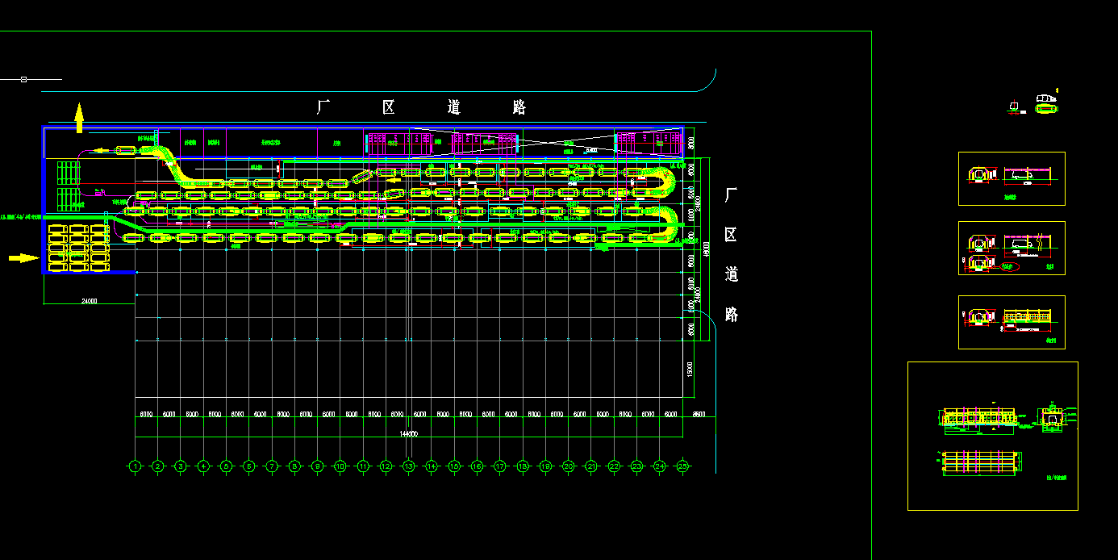Click the yellow upward direction arrow
The image size is (1118, 560).
tap(79, 117)
